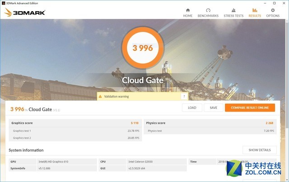Image resolution: width=289 pixels, height=182 pixels.
Task: Click the Home house icon
Action: pyautogui.click(x=188, y=10)
